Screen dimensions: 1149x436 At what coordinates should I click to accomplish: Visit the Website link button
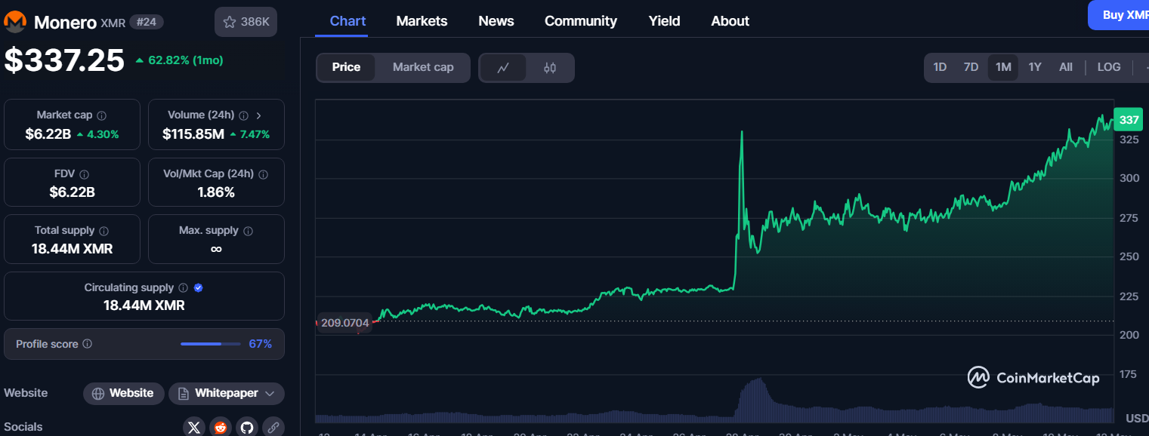(123, 393)
